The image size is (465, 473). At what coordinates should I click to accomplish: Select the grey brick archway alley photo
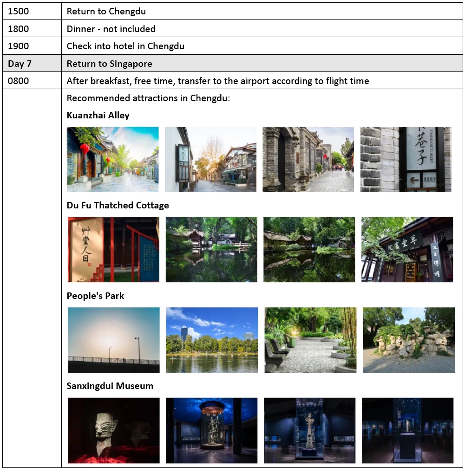[308, 159]
